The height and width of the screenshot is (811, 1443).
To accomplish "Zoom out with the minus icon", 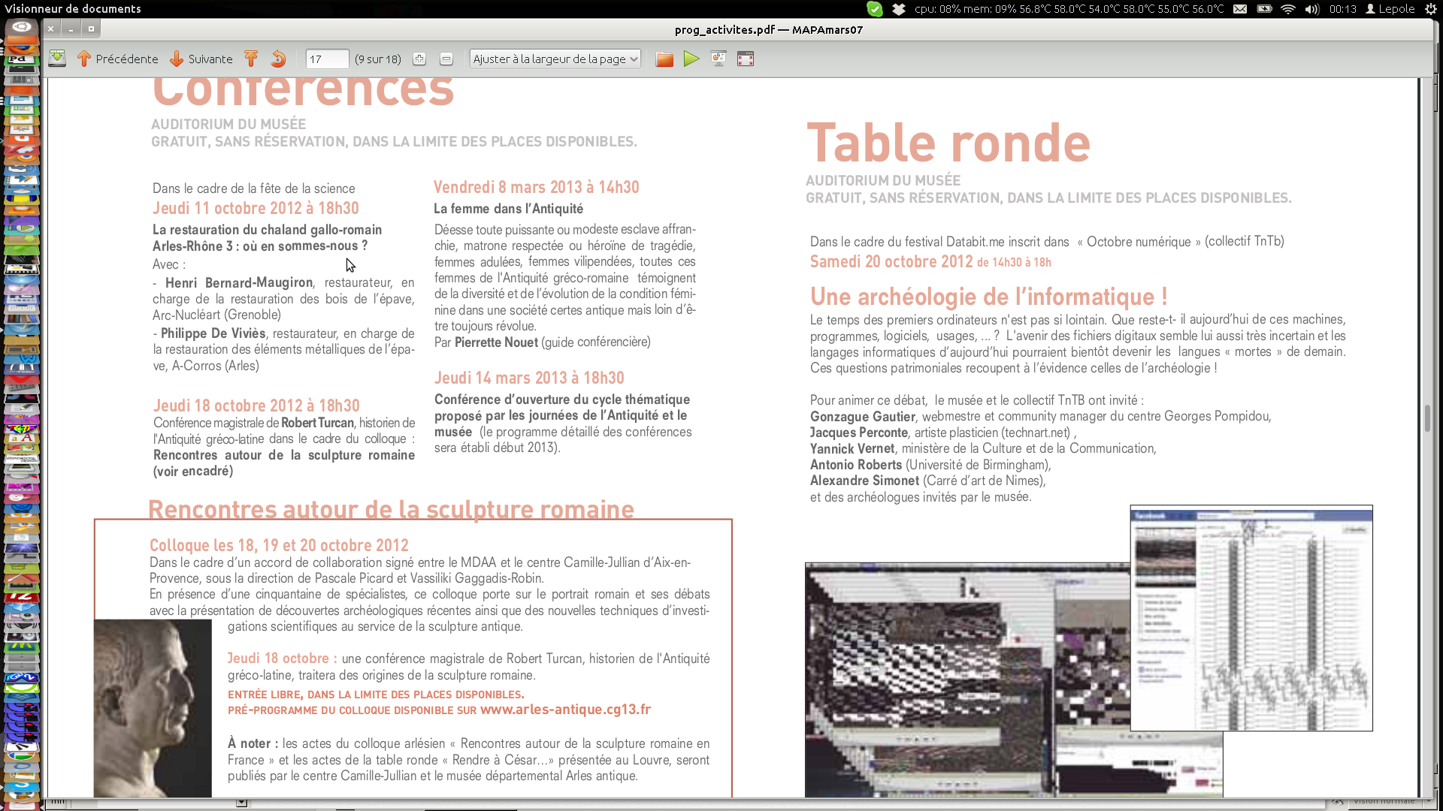I will pos(446,59).
